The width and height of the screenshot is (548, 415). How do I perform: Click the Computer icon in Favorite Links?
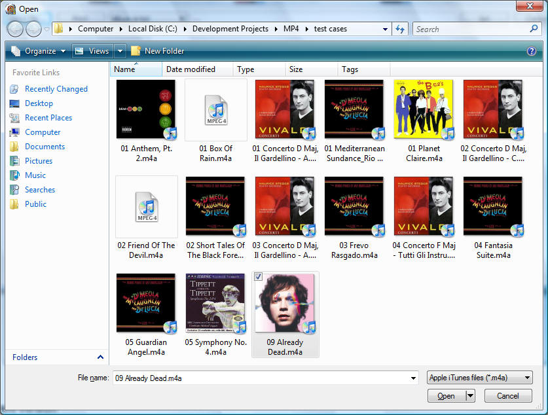pyautogui.click(x=14, y=132)
